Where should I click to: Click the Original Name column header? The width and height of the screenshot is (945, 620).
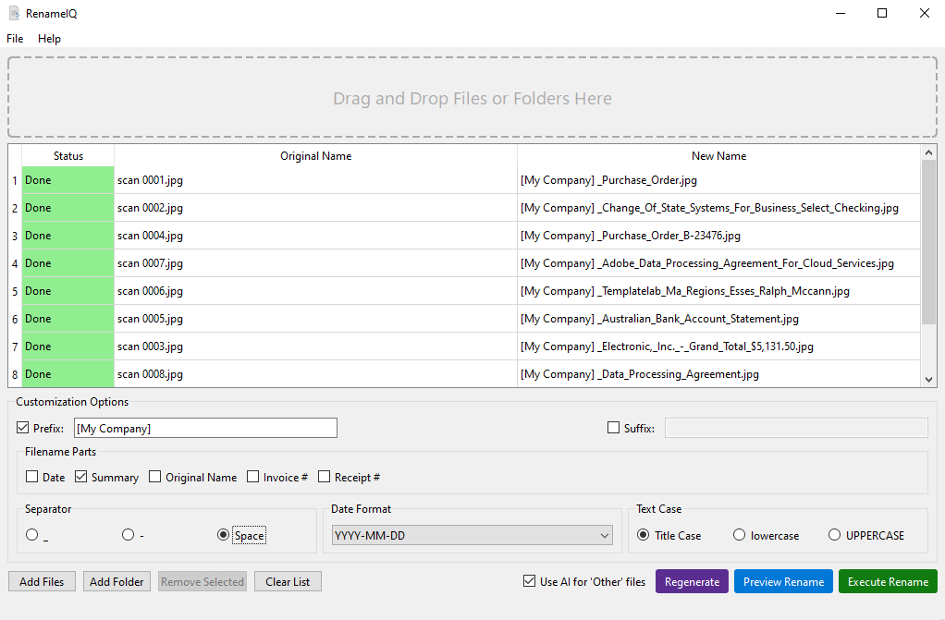pos(315,156)
